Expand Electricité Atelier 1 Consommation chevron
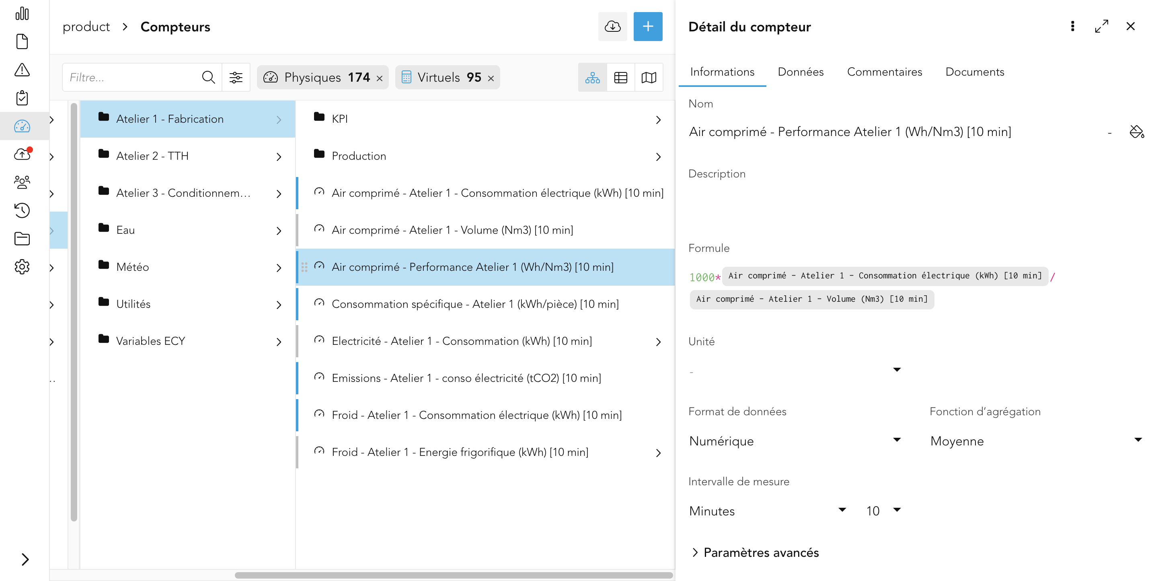 tap(658, 342)
